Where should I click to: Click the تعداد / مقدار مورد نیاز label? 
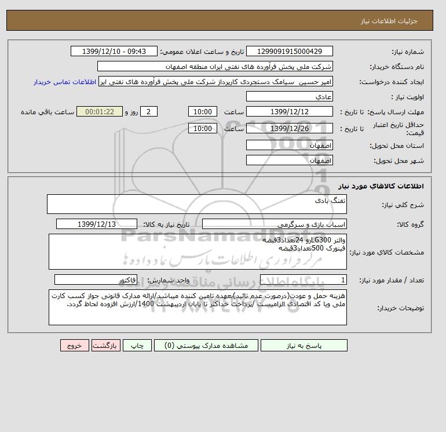(x=392, y=281)
